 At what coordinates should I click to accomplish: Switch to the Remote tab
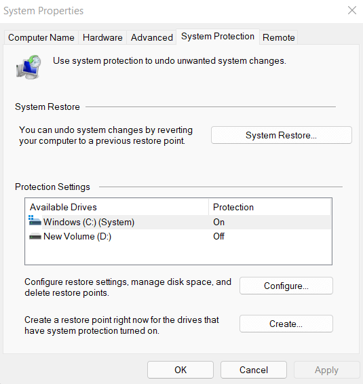278,37
